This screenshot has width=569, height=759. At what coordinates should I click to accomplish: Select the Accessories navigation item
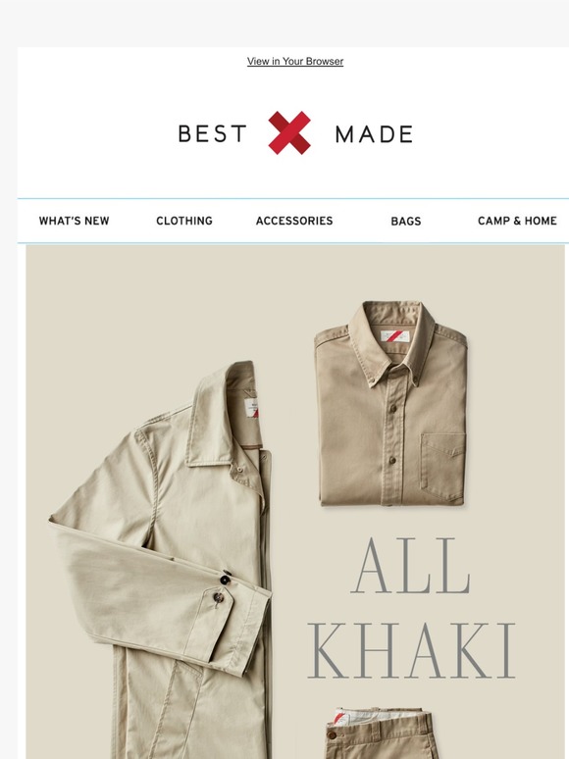[x=294, y=221]
